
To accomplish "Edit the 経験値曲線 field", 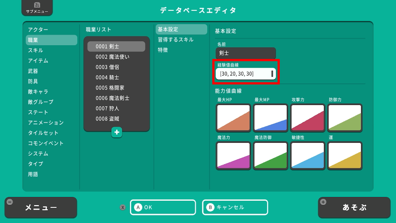I will pos(246,74).
